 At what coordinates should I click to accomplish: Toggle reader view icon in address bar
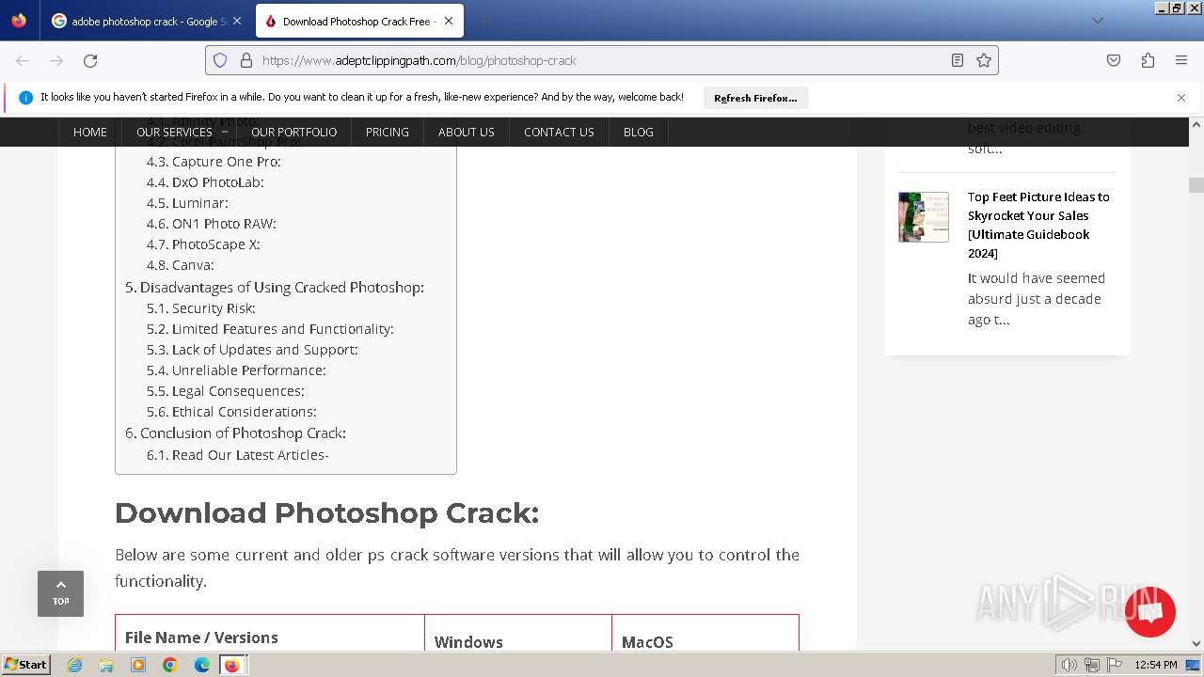(x=958, y=60)
